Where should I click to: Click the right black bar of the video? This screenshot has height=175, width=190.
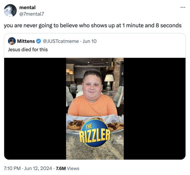click(x=154, y=109)
